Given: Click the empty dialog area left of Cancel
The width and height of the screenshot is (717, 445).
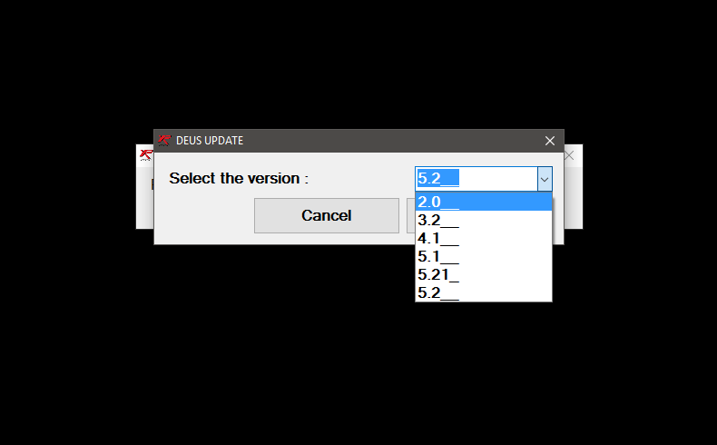Looking at the screenshot, I should point(204,218).
